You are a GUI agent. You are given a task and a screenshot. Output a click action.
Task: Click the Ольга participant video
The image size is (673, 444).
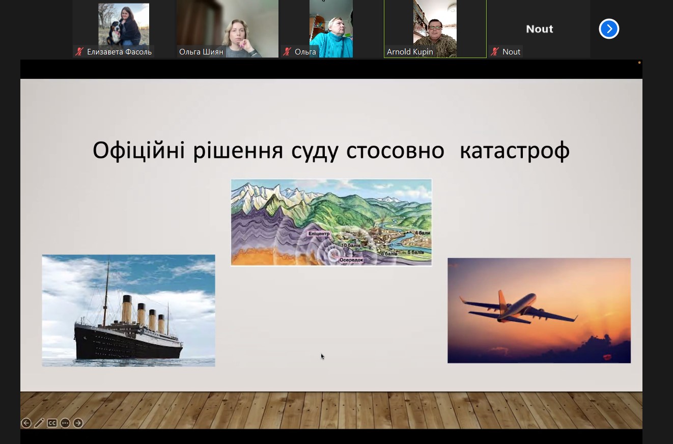click(x=331, y=25)
